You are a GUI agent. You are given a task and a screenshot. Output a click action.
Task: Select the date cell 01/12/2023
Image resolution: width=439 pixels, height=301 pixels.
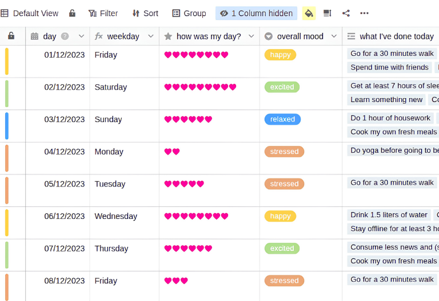(x=58, y=62)
